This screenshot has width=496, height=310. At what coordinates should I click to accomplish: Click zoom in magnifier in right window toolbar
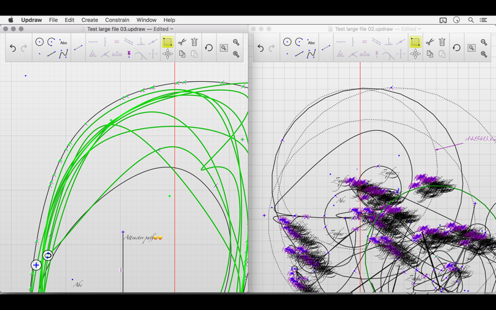(484, 54)
